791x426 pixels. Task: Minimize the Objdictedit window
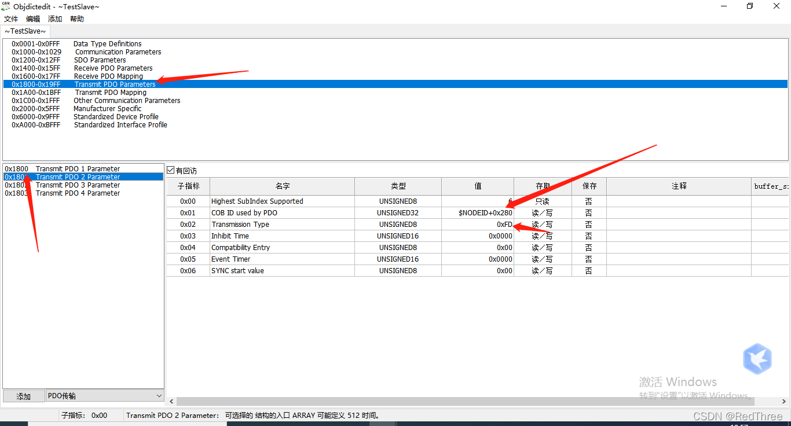(723, 6)
